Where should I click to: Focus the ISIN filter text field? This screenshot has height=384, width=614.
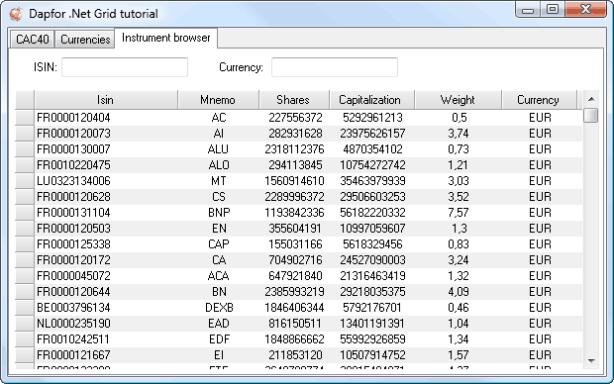click(125, 67)
